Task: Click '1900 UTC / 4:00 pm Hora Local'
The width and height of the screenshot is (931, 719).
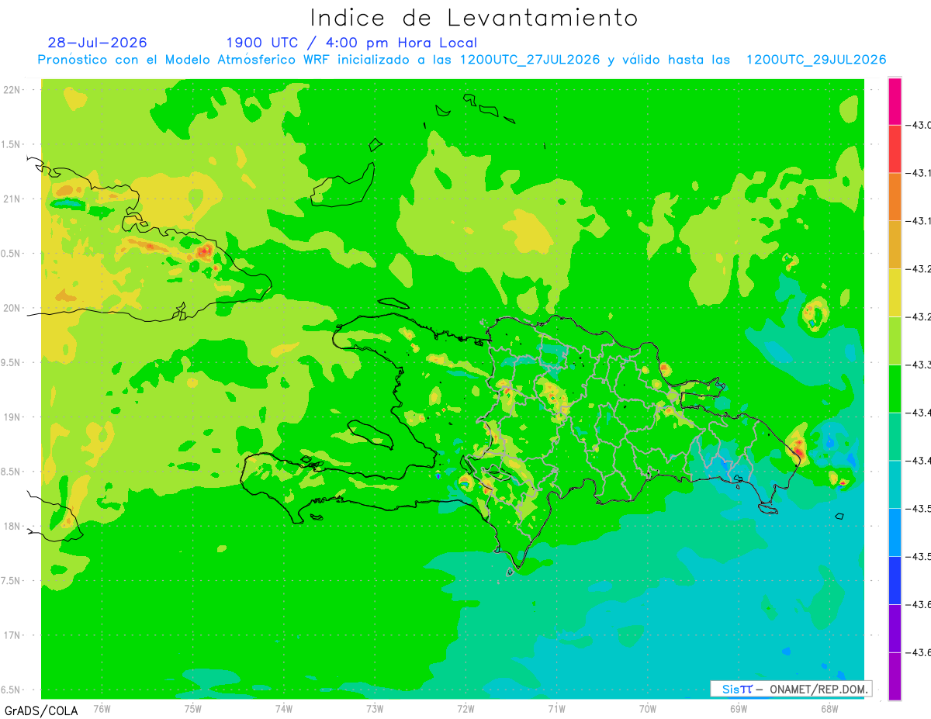Action: pyautogui.click(x=351, y=43)
